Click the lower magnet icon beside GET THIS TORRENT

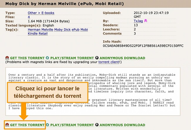click(7, 125)
